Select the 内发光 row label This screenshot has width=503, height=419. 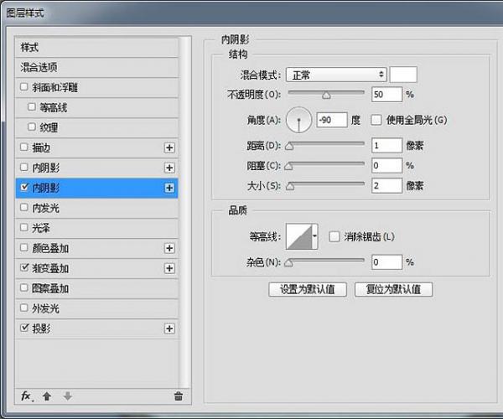(x=45, y=208)
